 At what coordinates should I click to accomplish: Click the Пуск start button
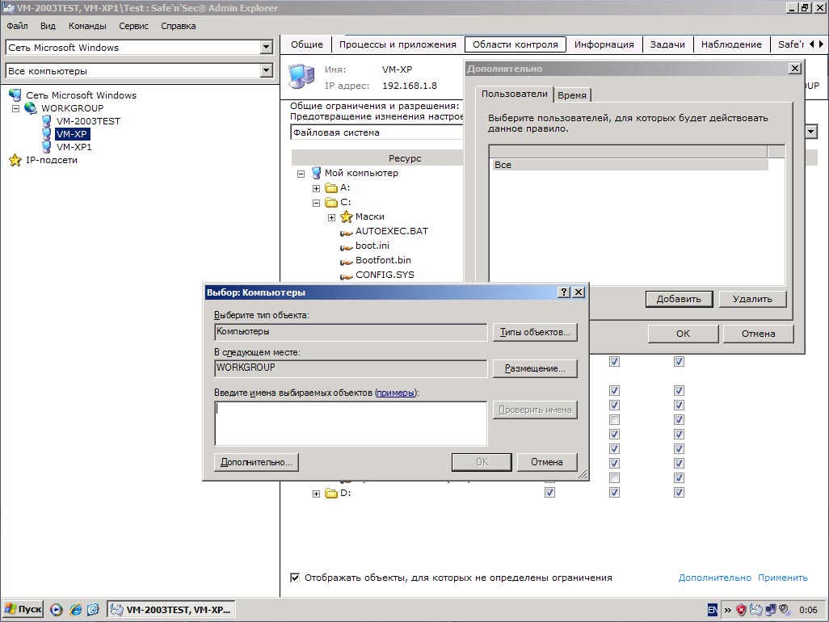tap(23, 609)
